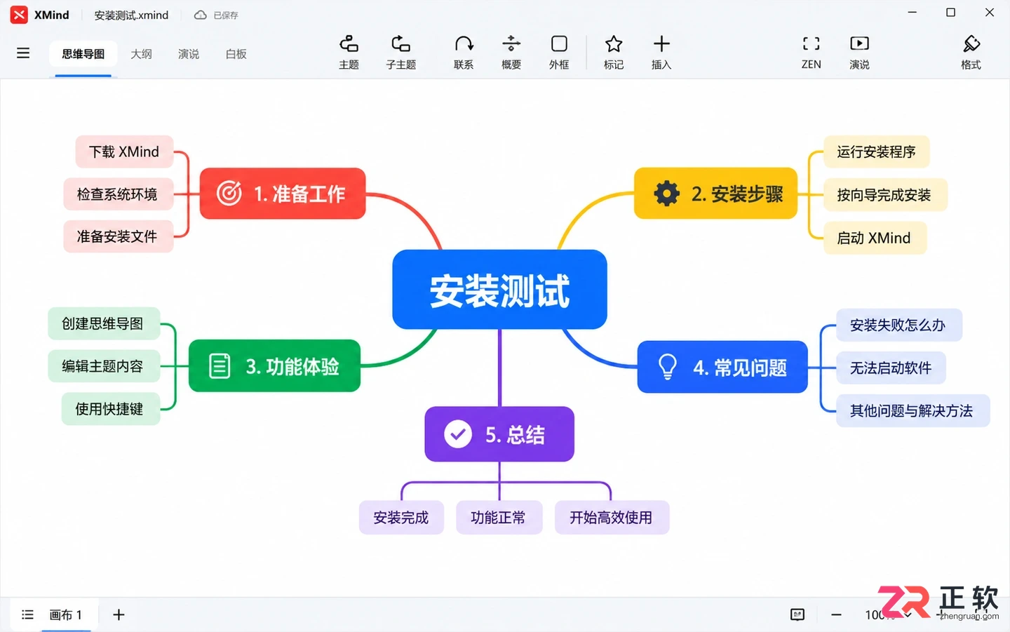Select subtopic 运行安装程序

tap(876, 152)
